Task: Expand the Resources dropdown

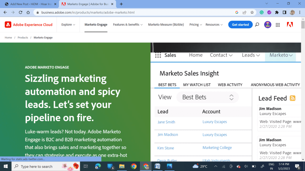Action: click(214, 25)
